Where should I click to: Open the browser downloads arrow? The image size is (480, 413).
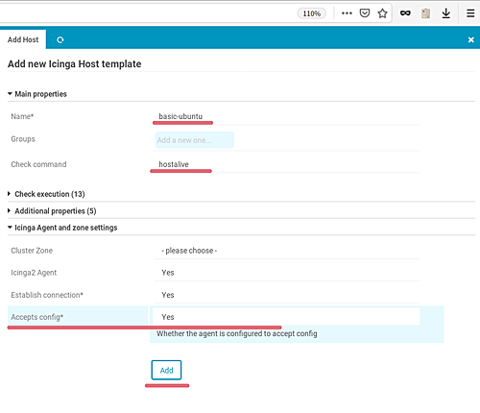tap(446, 13)
